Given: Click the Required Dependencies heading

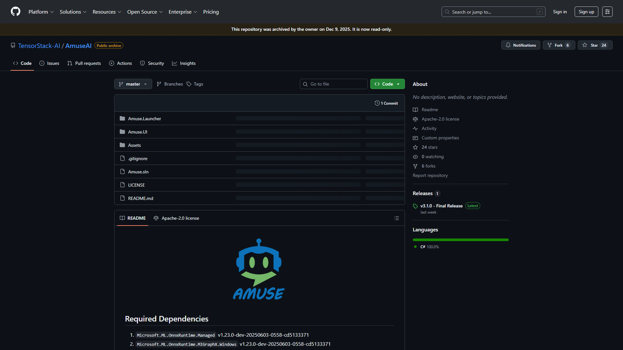Looking at the screenshot, I should pyautogui.click(x=167, y=319).
